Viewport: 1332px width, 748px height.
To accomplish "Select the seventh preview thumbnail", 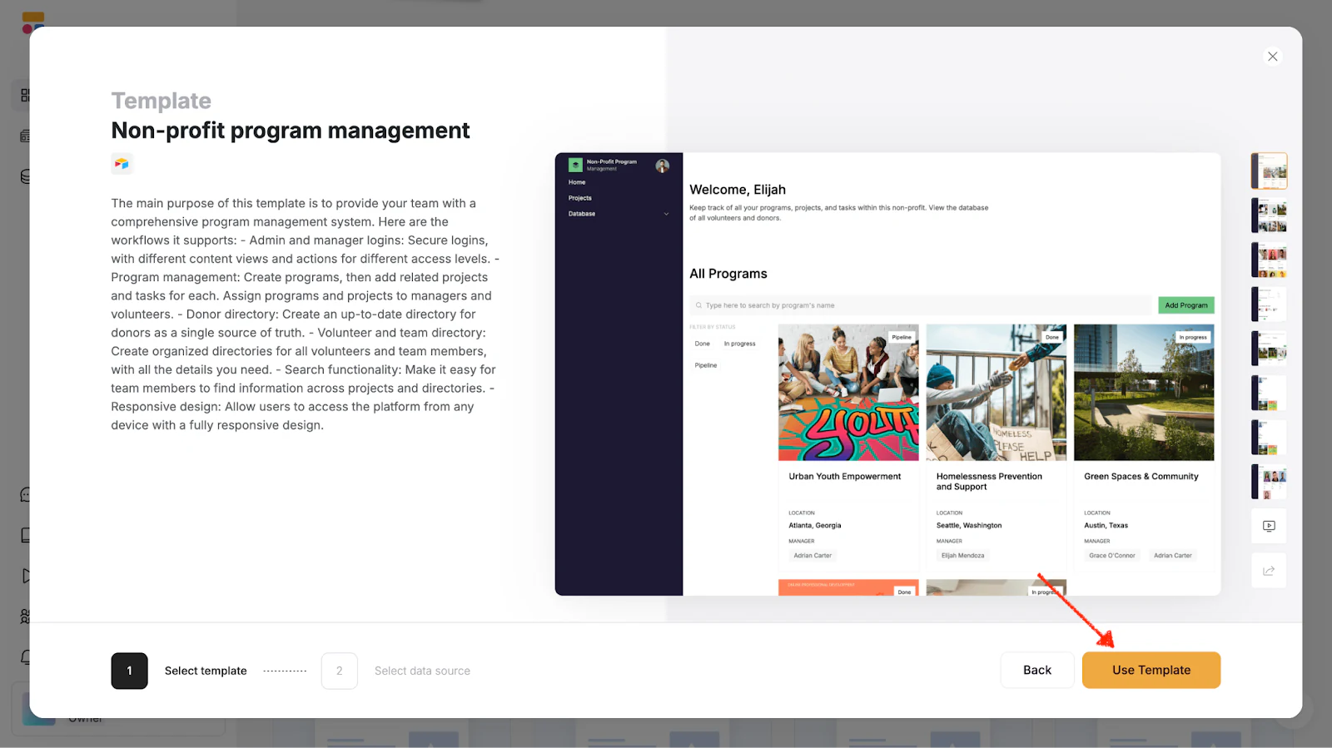I will (1269, 438).
